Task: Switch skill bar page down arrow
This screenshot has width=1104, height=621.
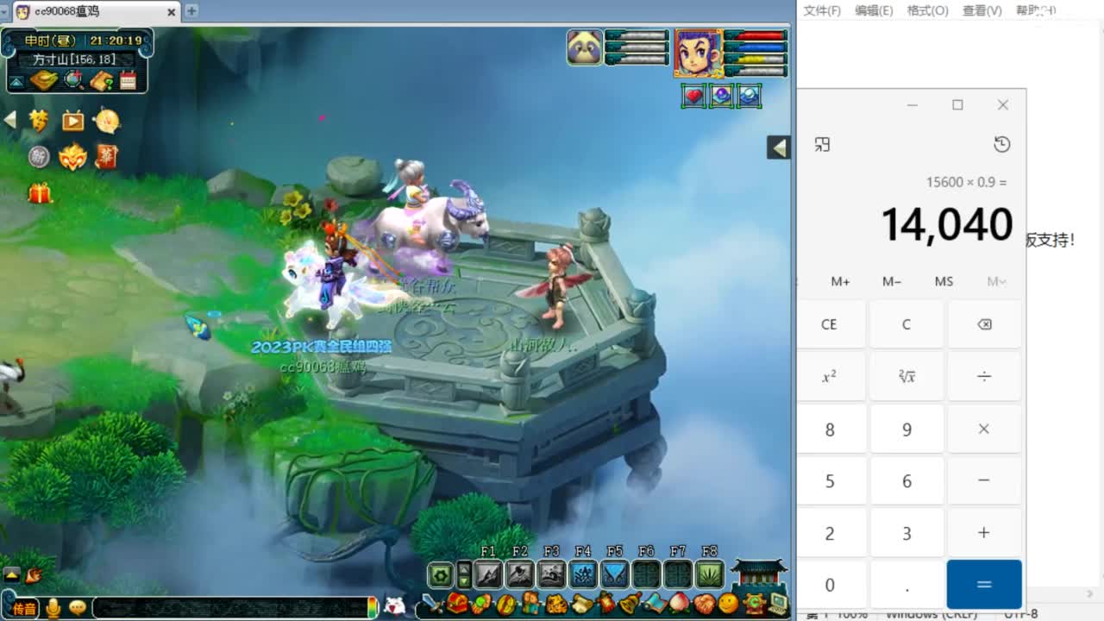Action: 464,581
